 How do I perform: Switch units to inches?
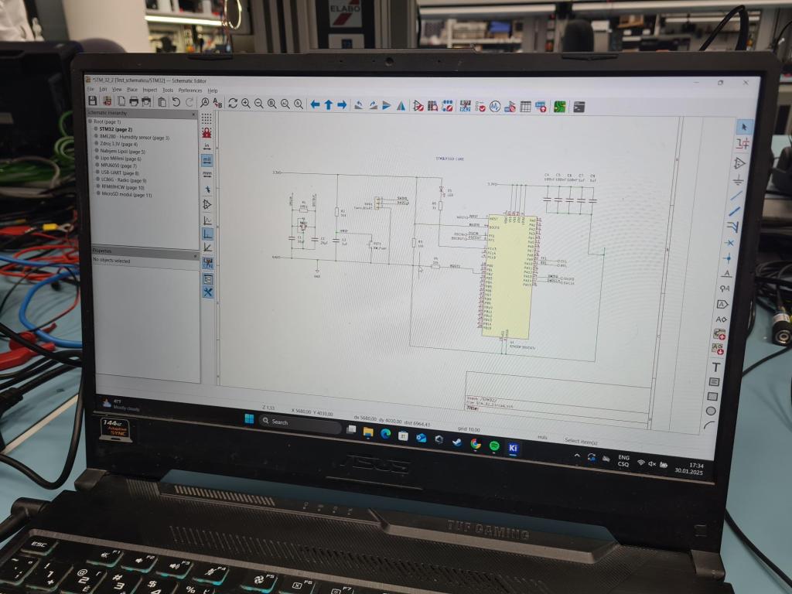[x=207, y=145]
